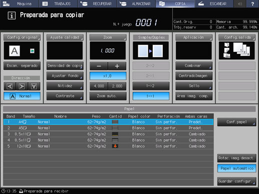This screenshot has width=259, height=194.
Task: Click the original document A preview
Action: coord(15,51)
